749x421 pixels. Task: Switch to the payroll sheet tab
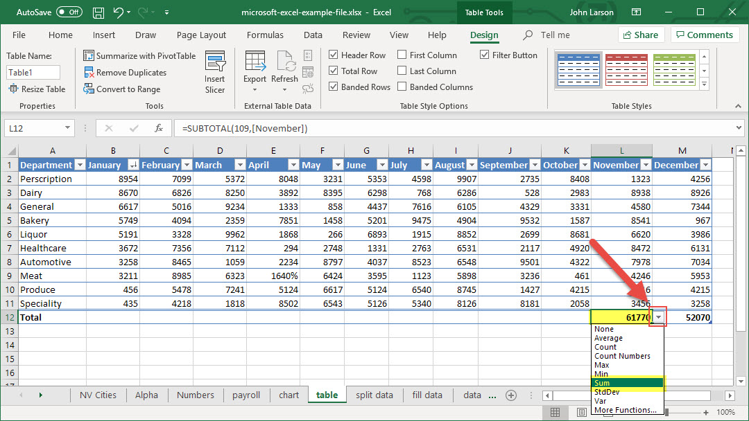click(246, 395)
